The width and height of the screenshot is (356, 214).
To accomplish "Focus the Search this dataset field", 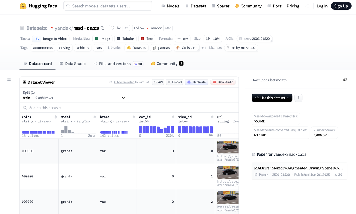I will pyautogui.click(x=129, y=108).
